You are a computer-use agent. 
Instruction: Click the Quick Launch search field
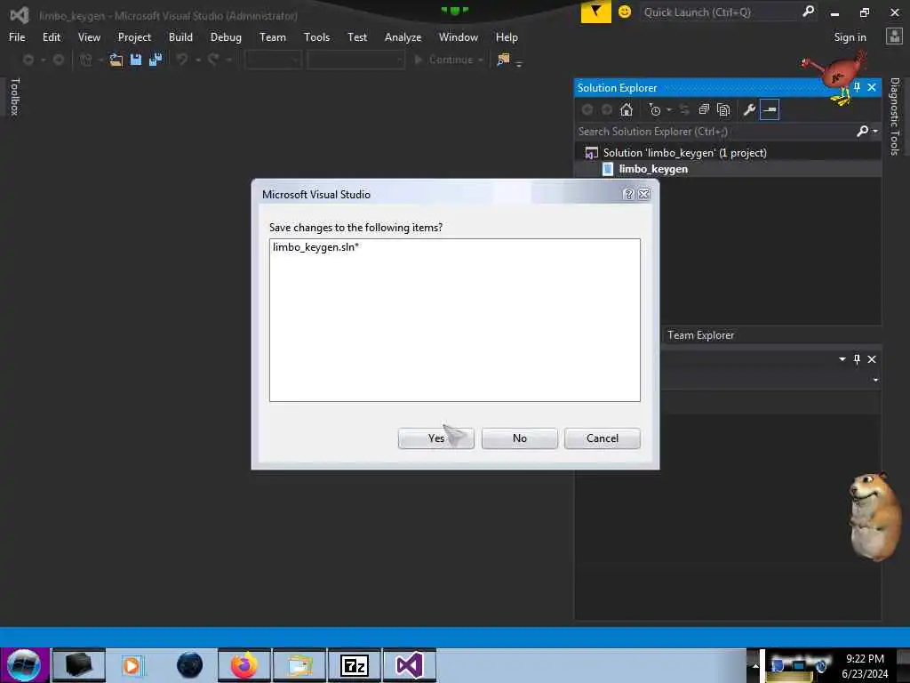click(721, 12)
